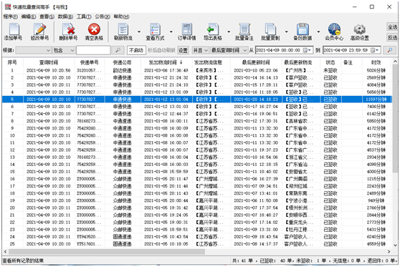Open the 程序(F) menu
Image resolution: width=400 pixels, height=267 pixels.
pos(10,16)
